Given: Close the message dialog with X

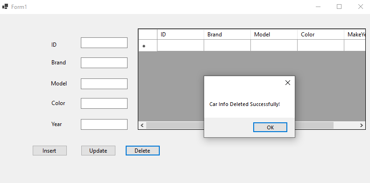Looking at the screenshot, I should tap(288, 83).
